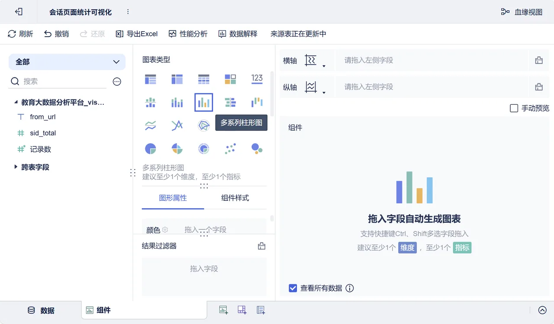The image size is (554, 324).
Task: Open the more options menu beside title
Action: click(128, 12)
